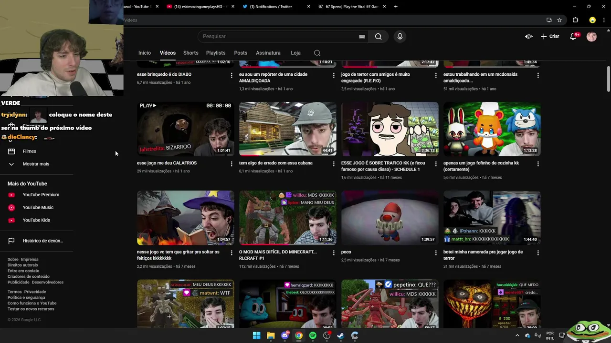Click the Sobre footer link
611x343 pixels.
[x=13, y=259]
